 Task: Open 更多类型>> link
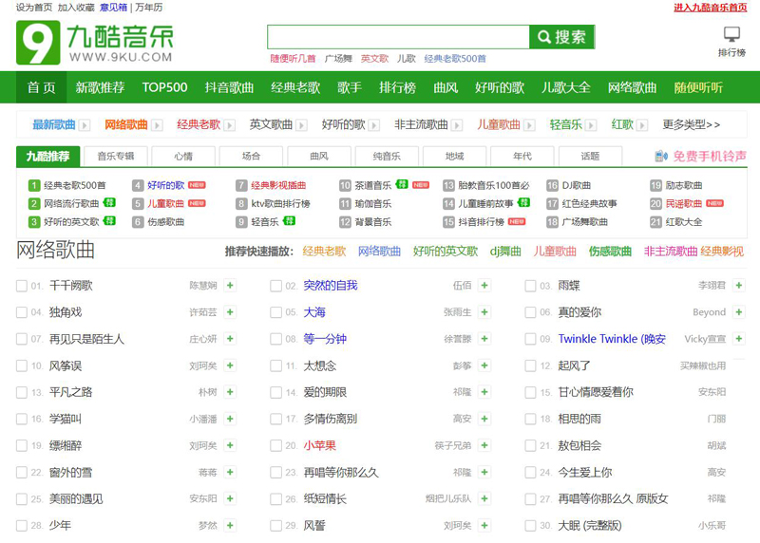pos(692,124)
